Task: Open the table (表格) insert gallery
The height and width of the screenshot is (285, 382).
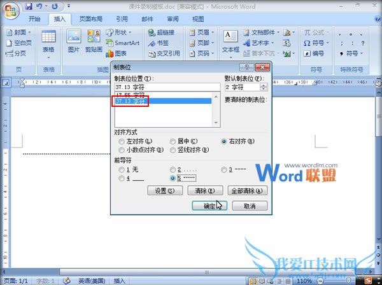Action: (x=48, y=45)
